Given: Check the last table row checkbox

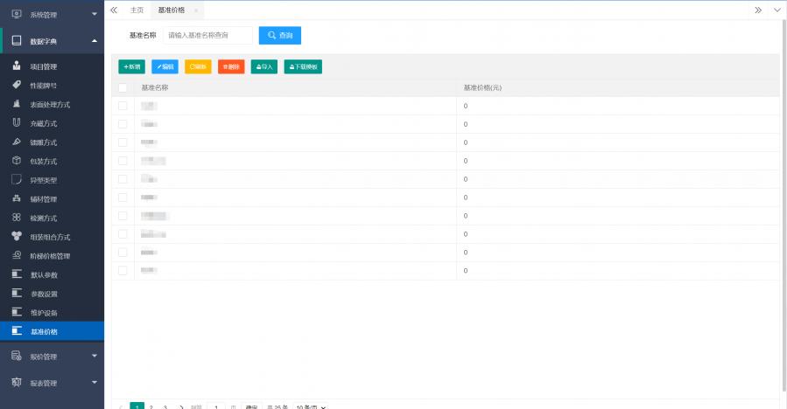Looking at the screenshot, I should (x=123, y=271).
